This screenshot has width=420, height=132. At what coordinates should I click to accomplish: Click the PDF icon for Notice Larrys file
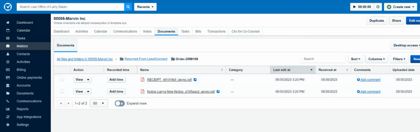coord(143,91)
